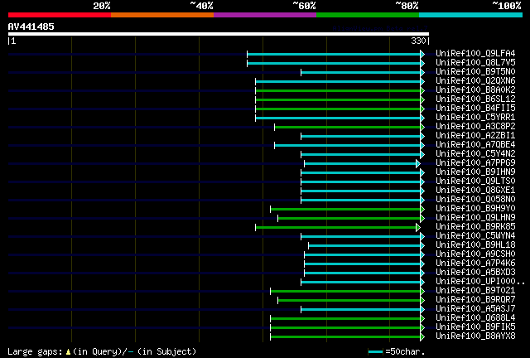Viewport: 530px width, 358px height.
Task: Open the UniRef100_B8A0K2 hit label
Action: click(475, 90)
